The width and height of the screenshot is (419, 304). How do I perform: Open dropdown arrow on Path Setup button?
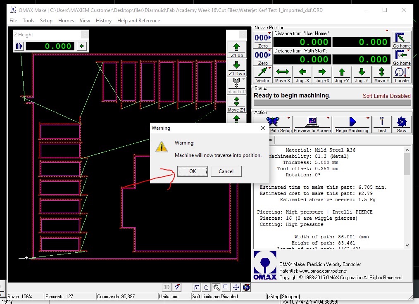point(288,118)
